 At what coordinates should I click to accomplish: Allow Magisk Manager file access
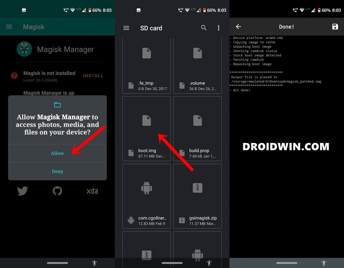click(57, 153)
